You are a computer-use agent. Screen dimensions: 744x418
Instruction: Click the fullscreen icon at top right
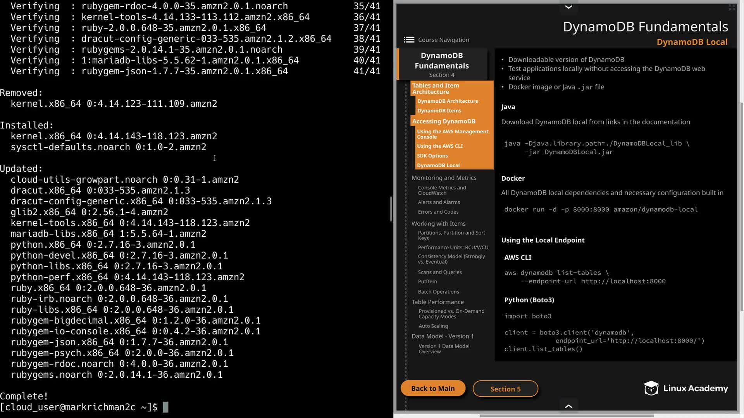732,7
